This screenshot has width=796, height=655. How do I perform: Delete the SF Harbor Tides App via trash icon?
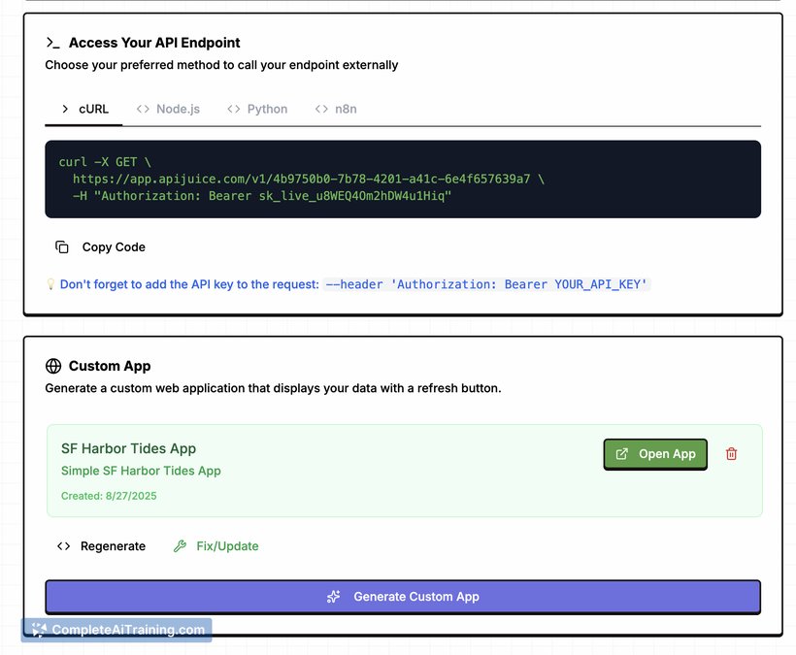click(x=732, y=453)
